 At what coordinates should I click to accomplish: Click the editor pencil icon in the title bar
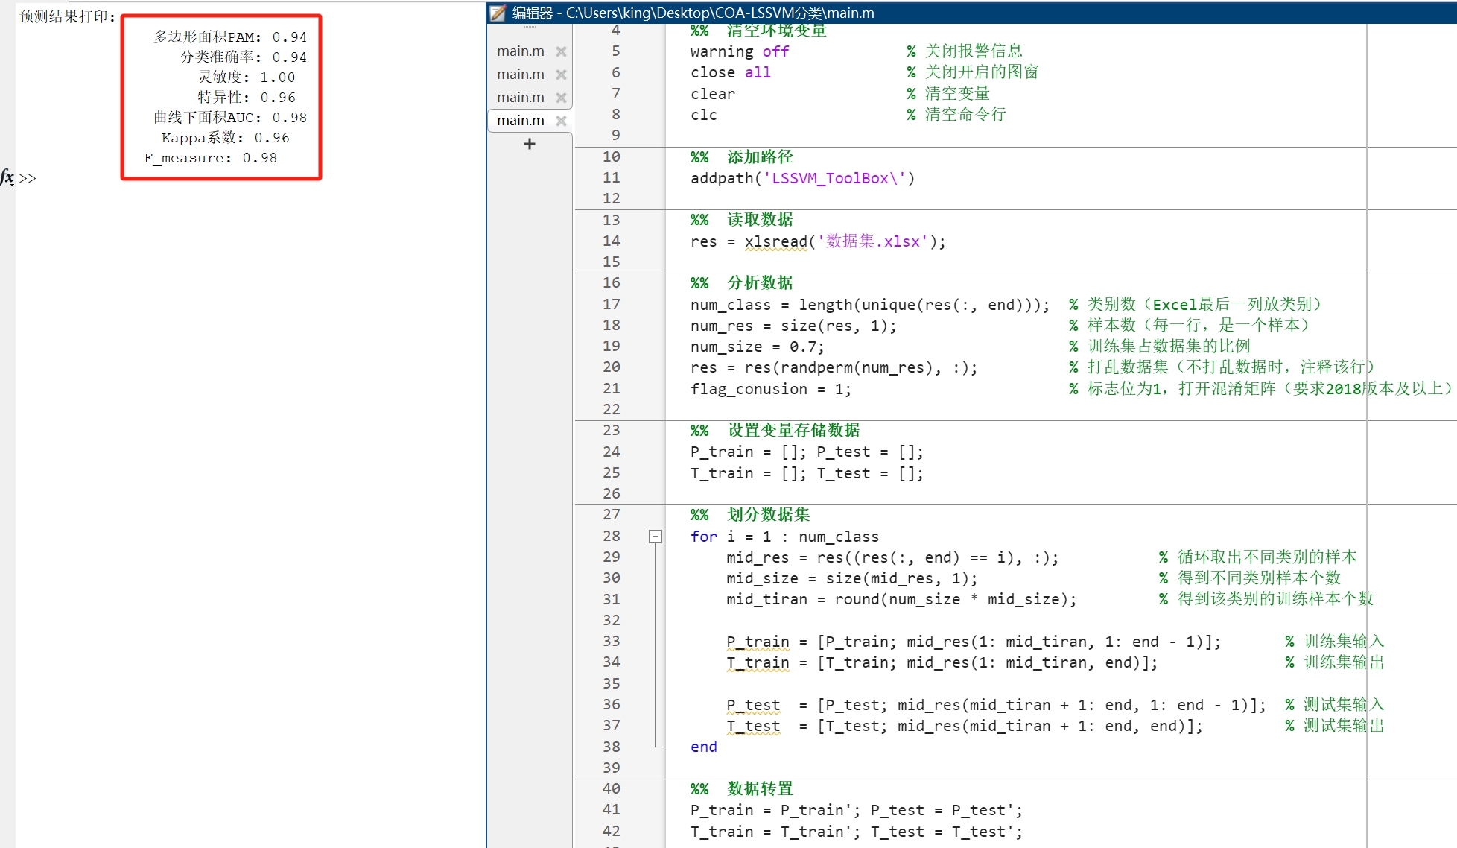pos(496,13)
